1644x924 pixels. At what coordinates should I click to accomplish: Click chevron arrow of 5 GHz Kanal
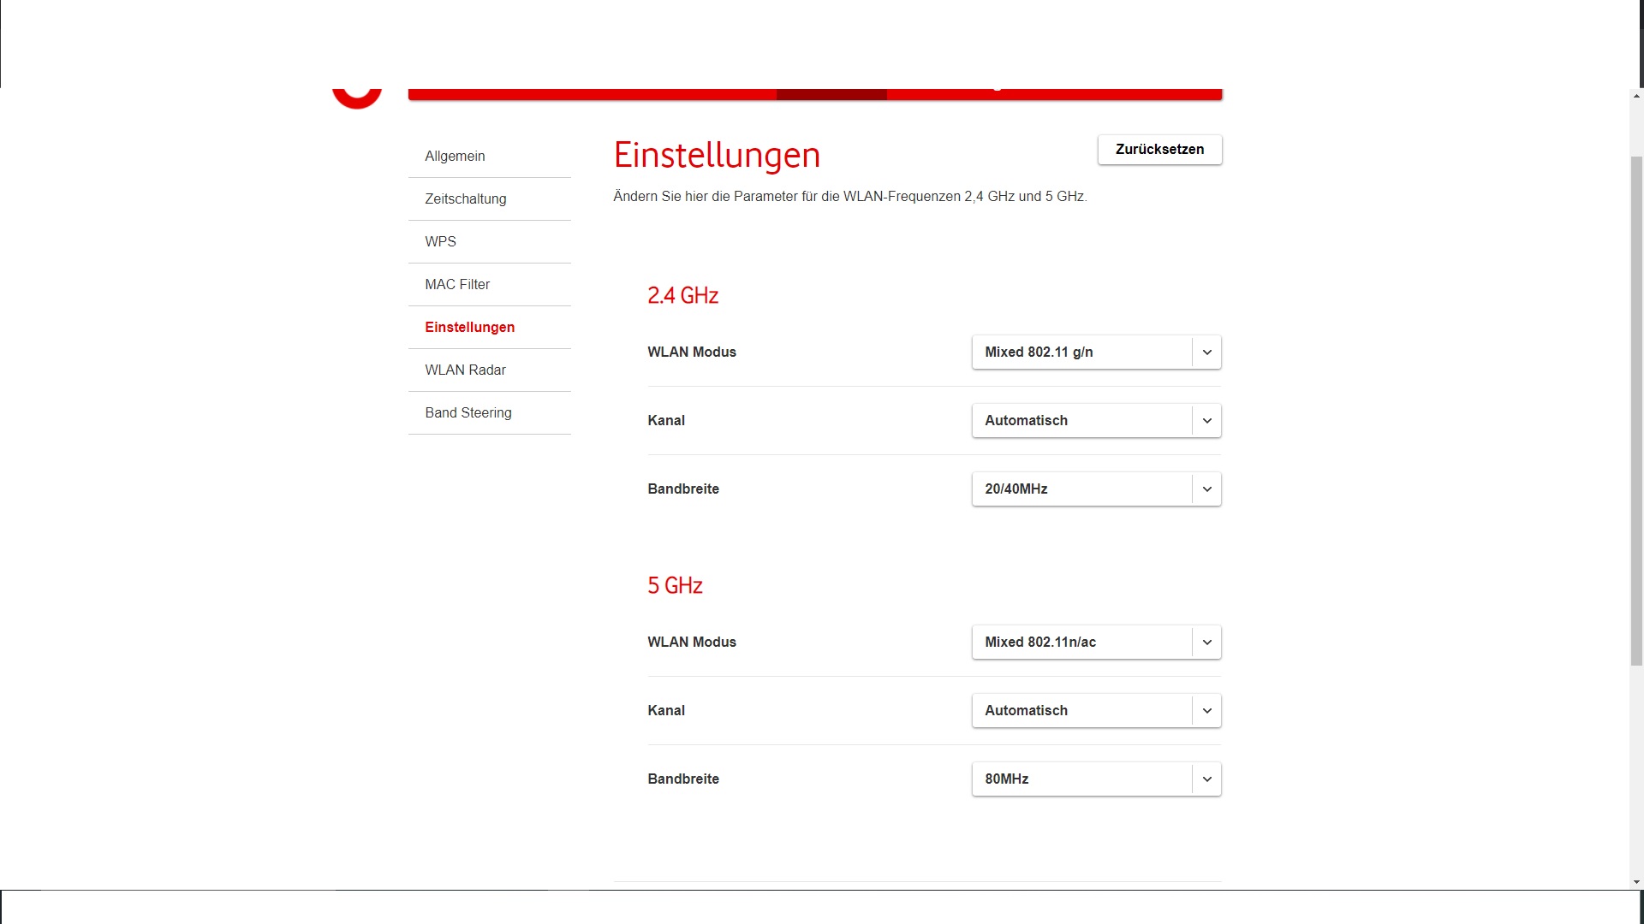point(1206,711)
